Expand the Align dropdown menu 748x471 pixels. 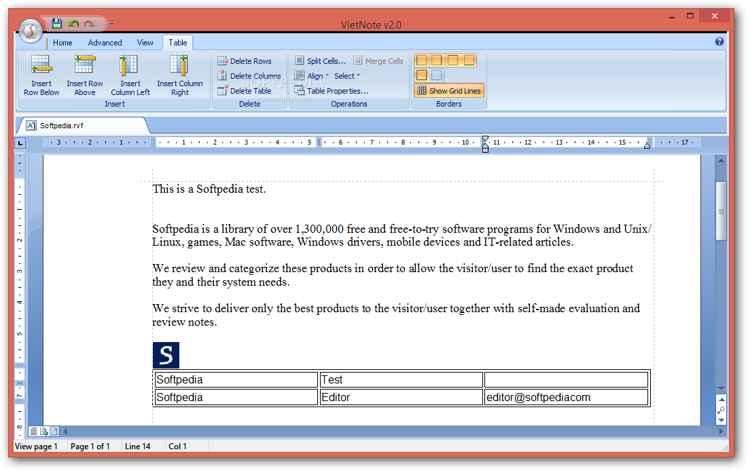tap(312, 76)
